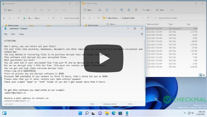This screenshot has width=207, height=117.
Task: Launch Microsoft Edge from taskbar
Action: click(113, 113)
